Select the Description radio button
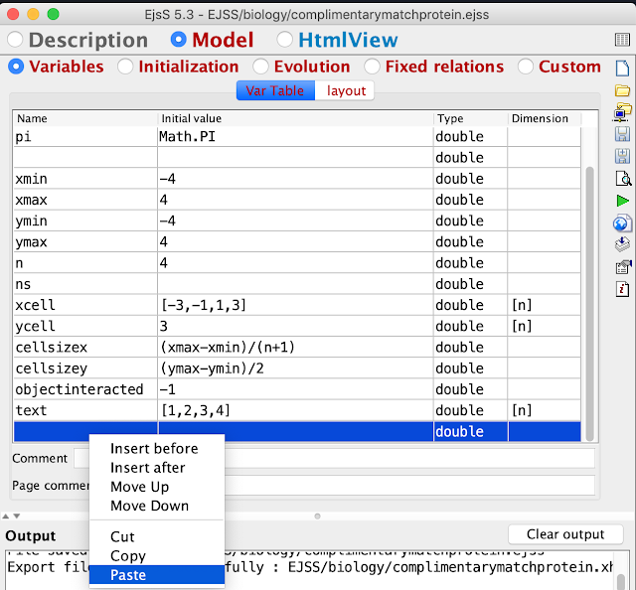The height and width of the screenshot is (590, 636). pyautogui.click(x=16, y=40)
